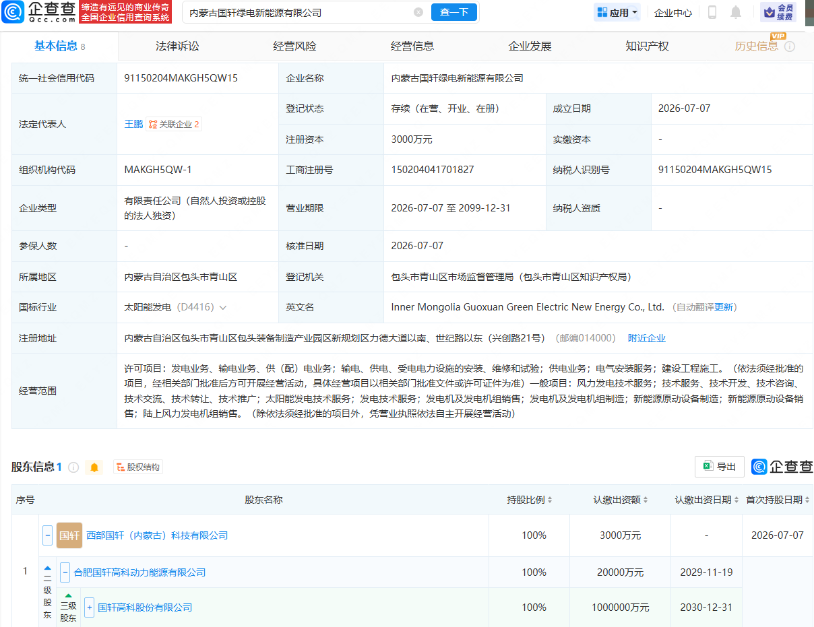Screen dimensions: 814x627
Task: Click the Qcc.com logo
Action: coord(37,12)
